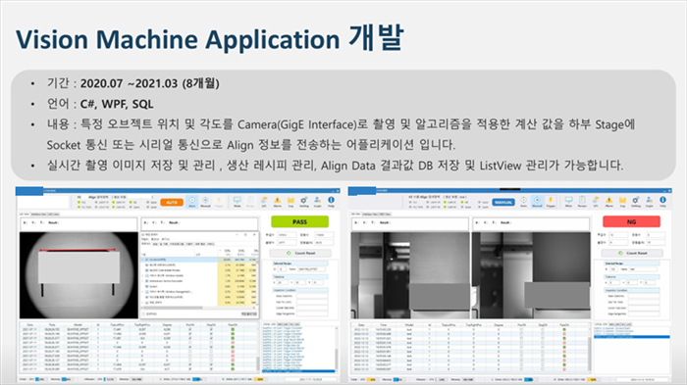Click recipe Name field in PASS window
This screenshot has height=385, width=687.
(312, 269)
